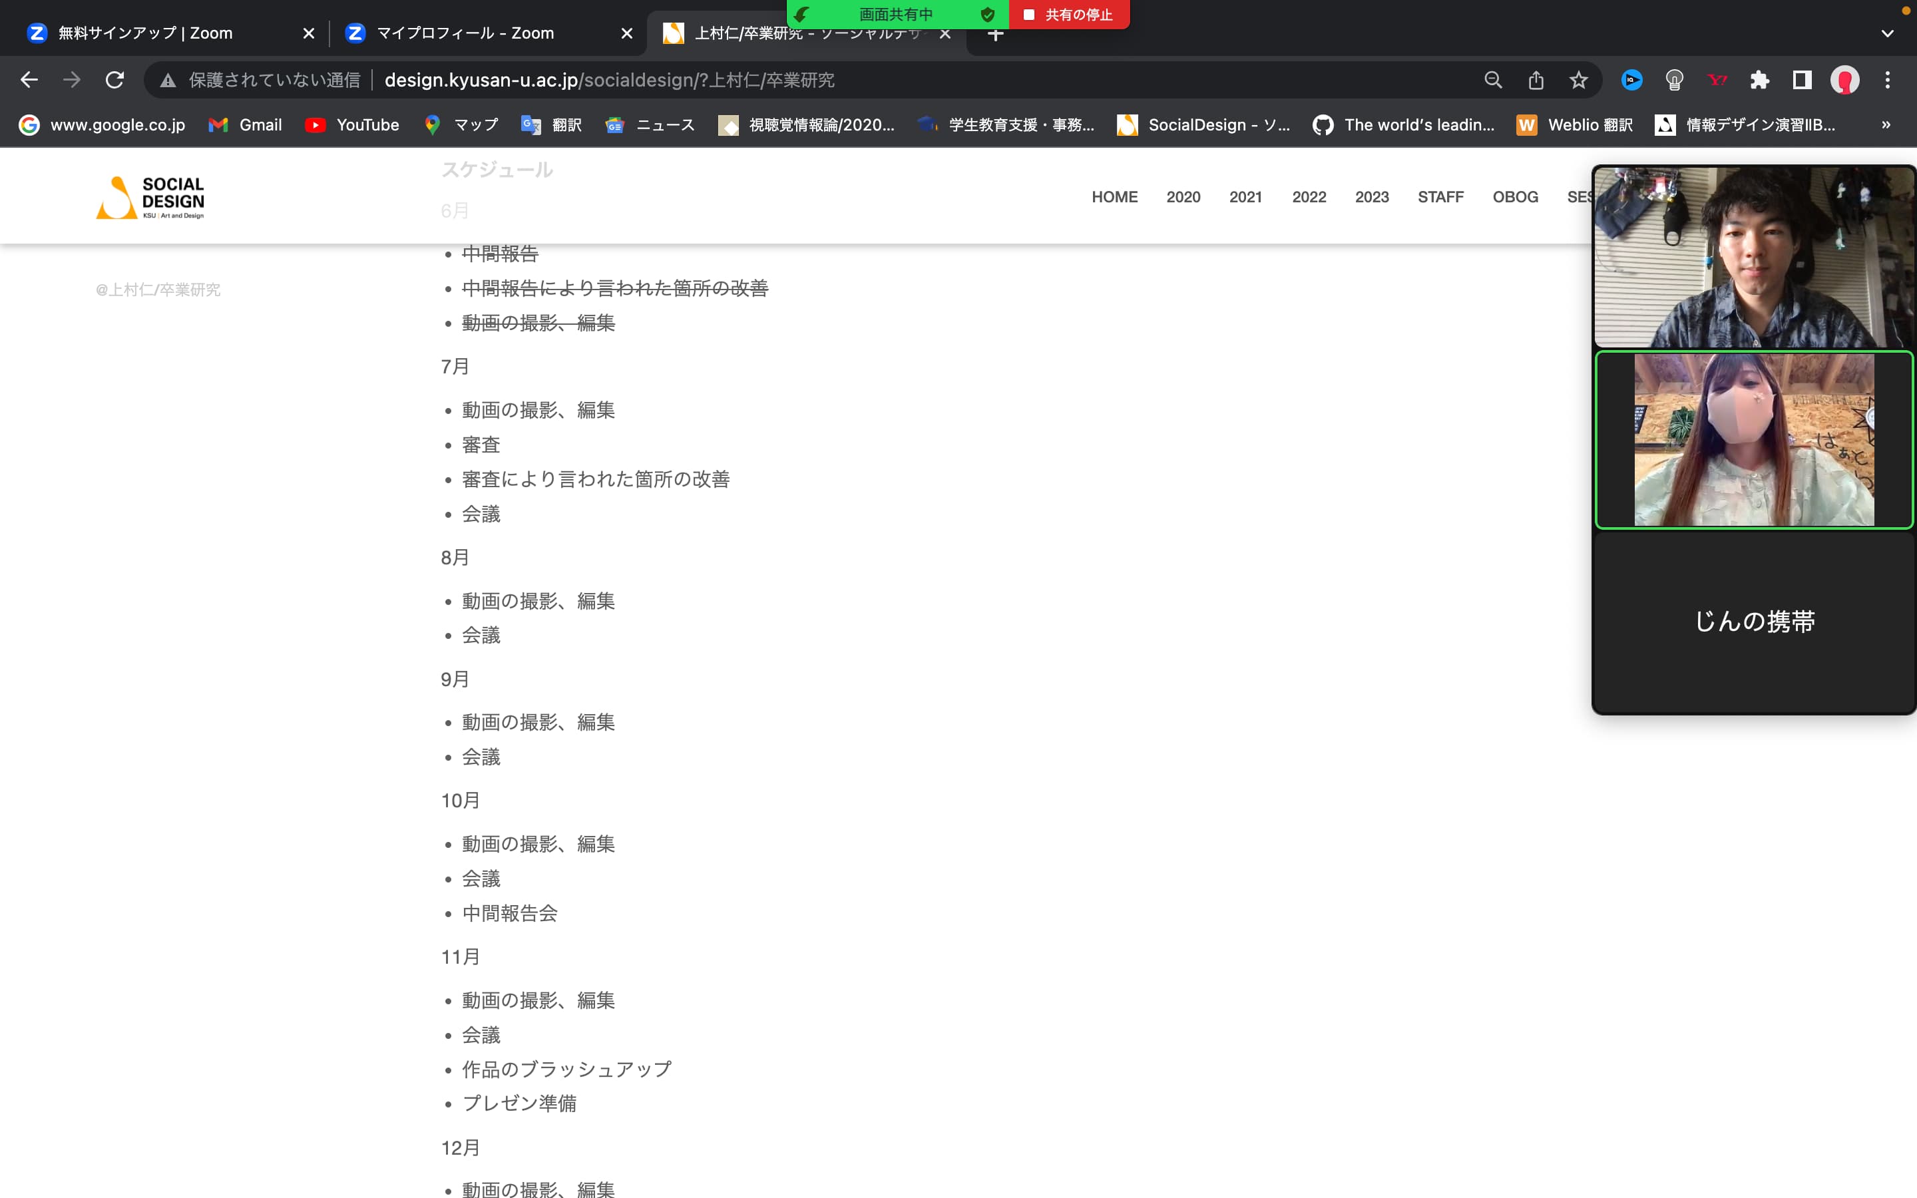Click the Social Design site logo

tap(150, 196)
